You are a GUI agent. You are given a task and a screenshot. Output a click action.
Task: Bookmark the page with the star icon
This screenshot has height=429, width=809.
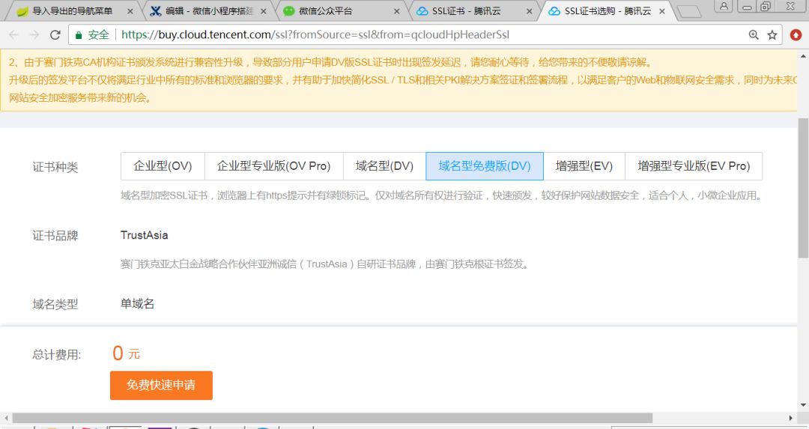point(772,34)
